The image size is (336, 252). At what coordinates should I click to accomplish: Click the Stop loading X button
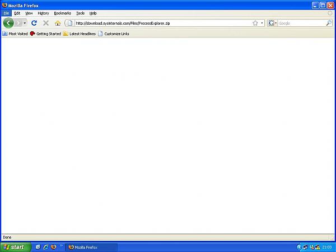46,23
